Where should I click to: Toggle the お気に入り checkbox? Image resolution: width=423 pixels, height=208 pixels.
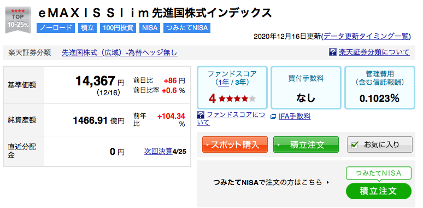click(x=355, y=145)
